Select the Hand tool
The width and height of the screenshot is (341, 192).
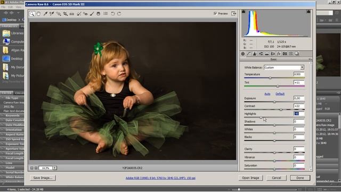click(38, 14)
